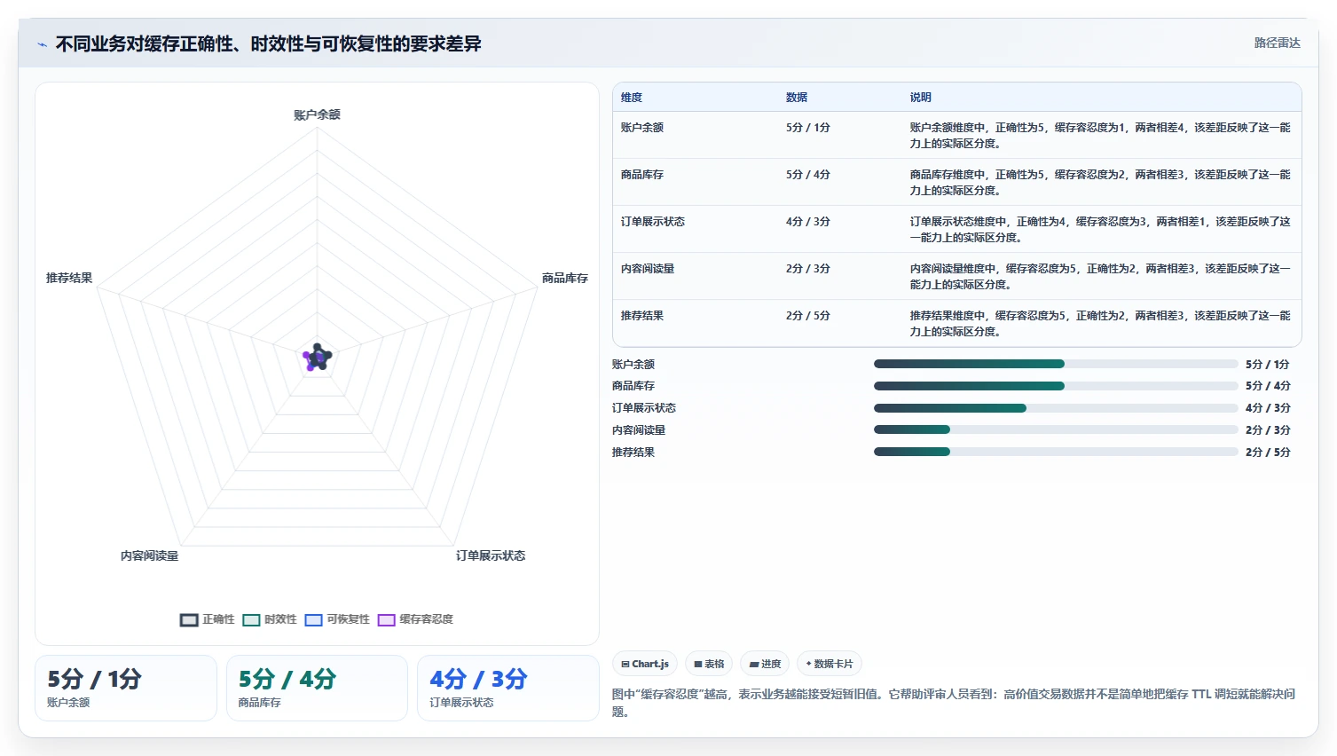Click the small icon before the page title

pyautogui.click(x=42, y=44)
